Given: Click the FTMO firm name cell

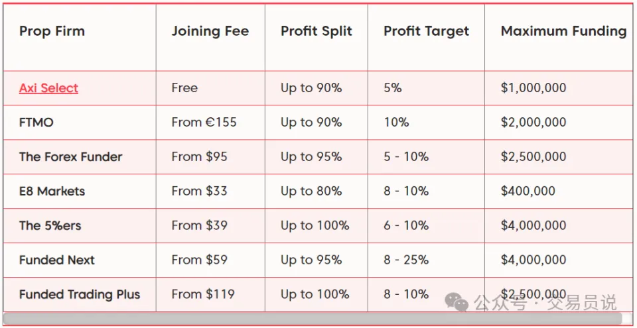Looking at the screenshot, I should (36, 123).
